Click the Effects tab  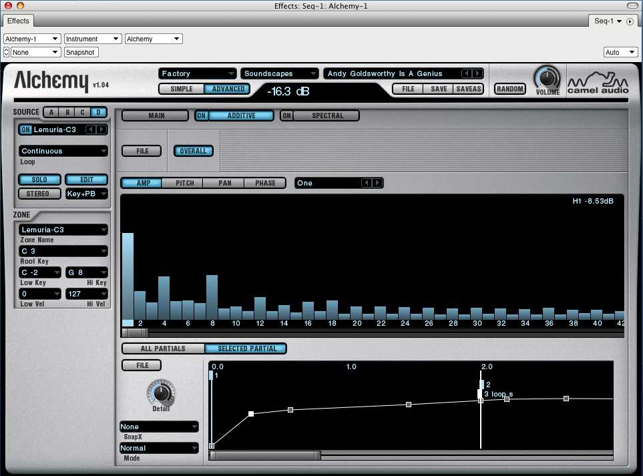pyautogui.click(x=18, y=21)
